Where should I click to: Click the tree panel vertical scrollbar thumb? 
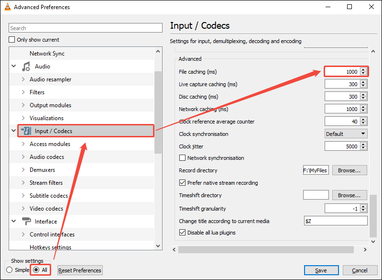(158, 112)
